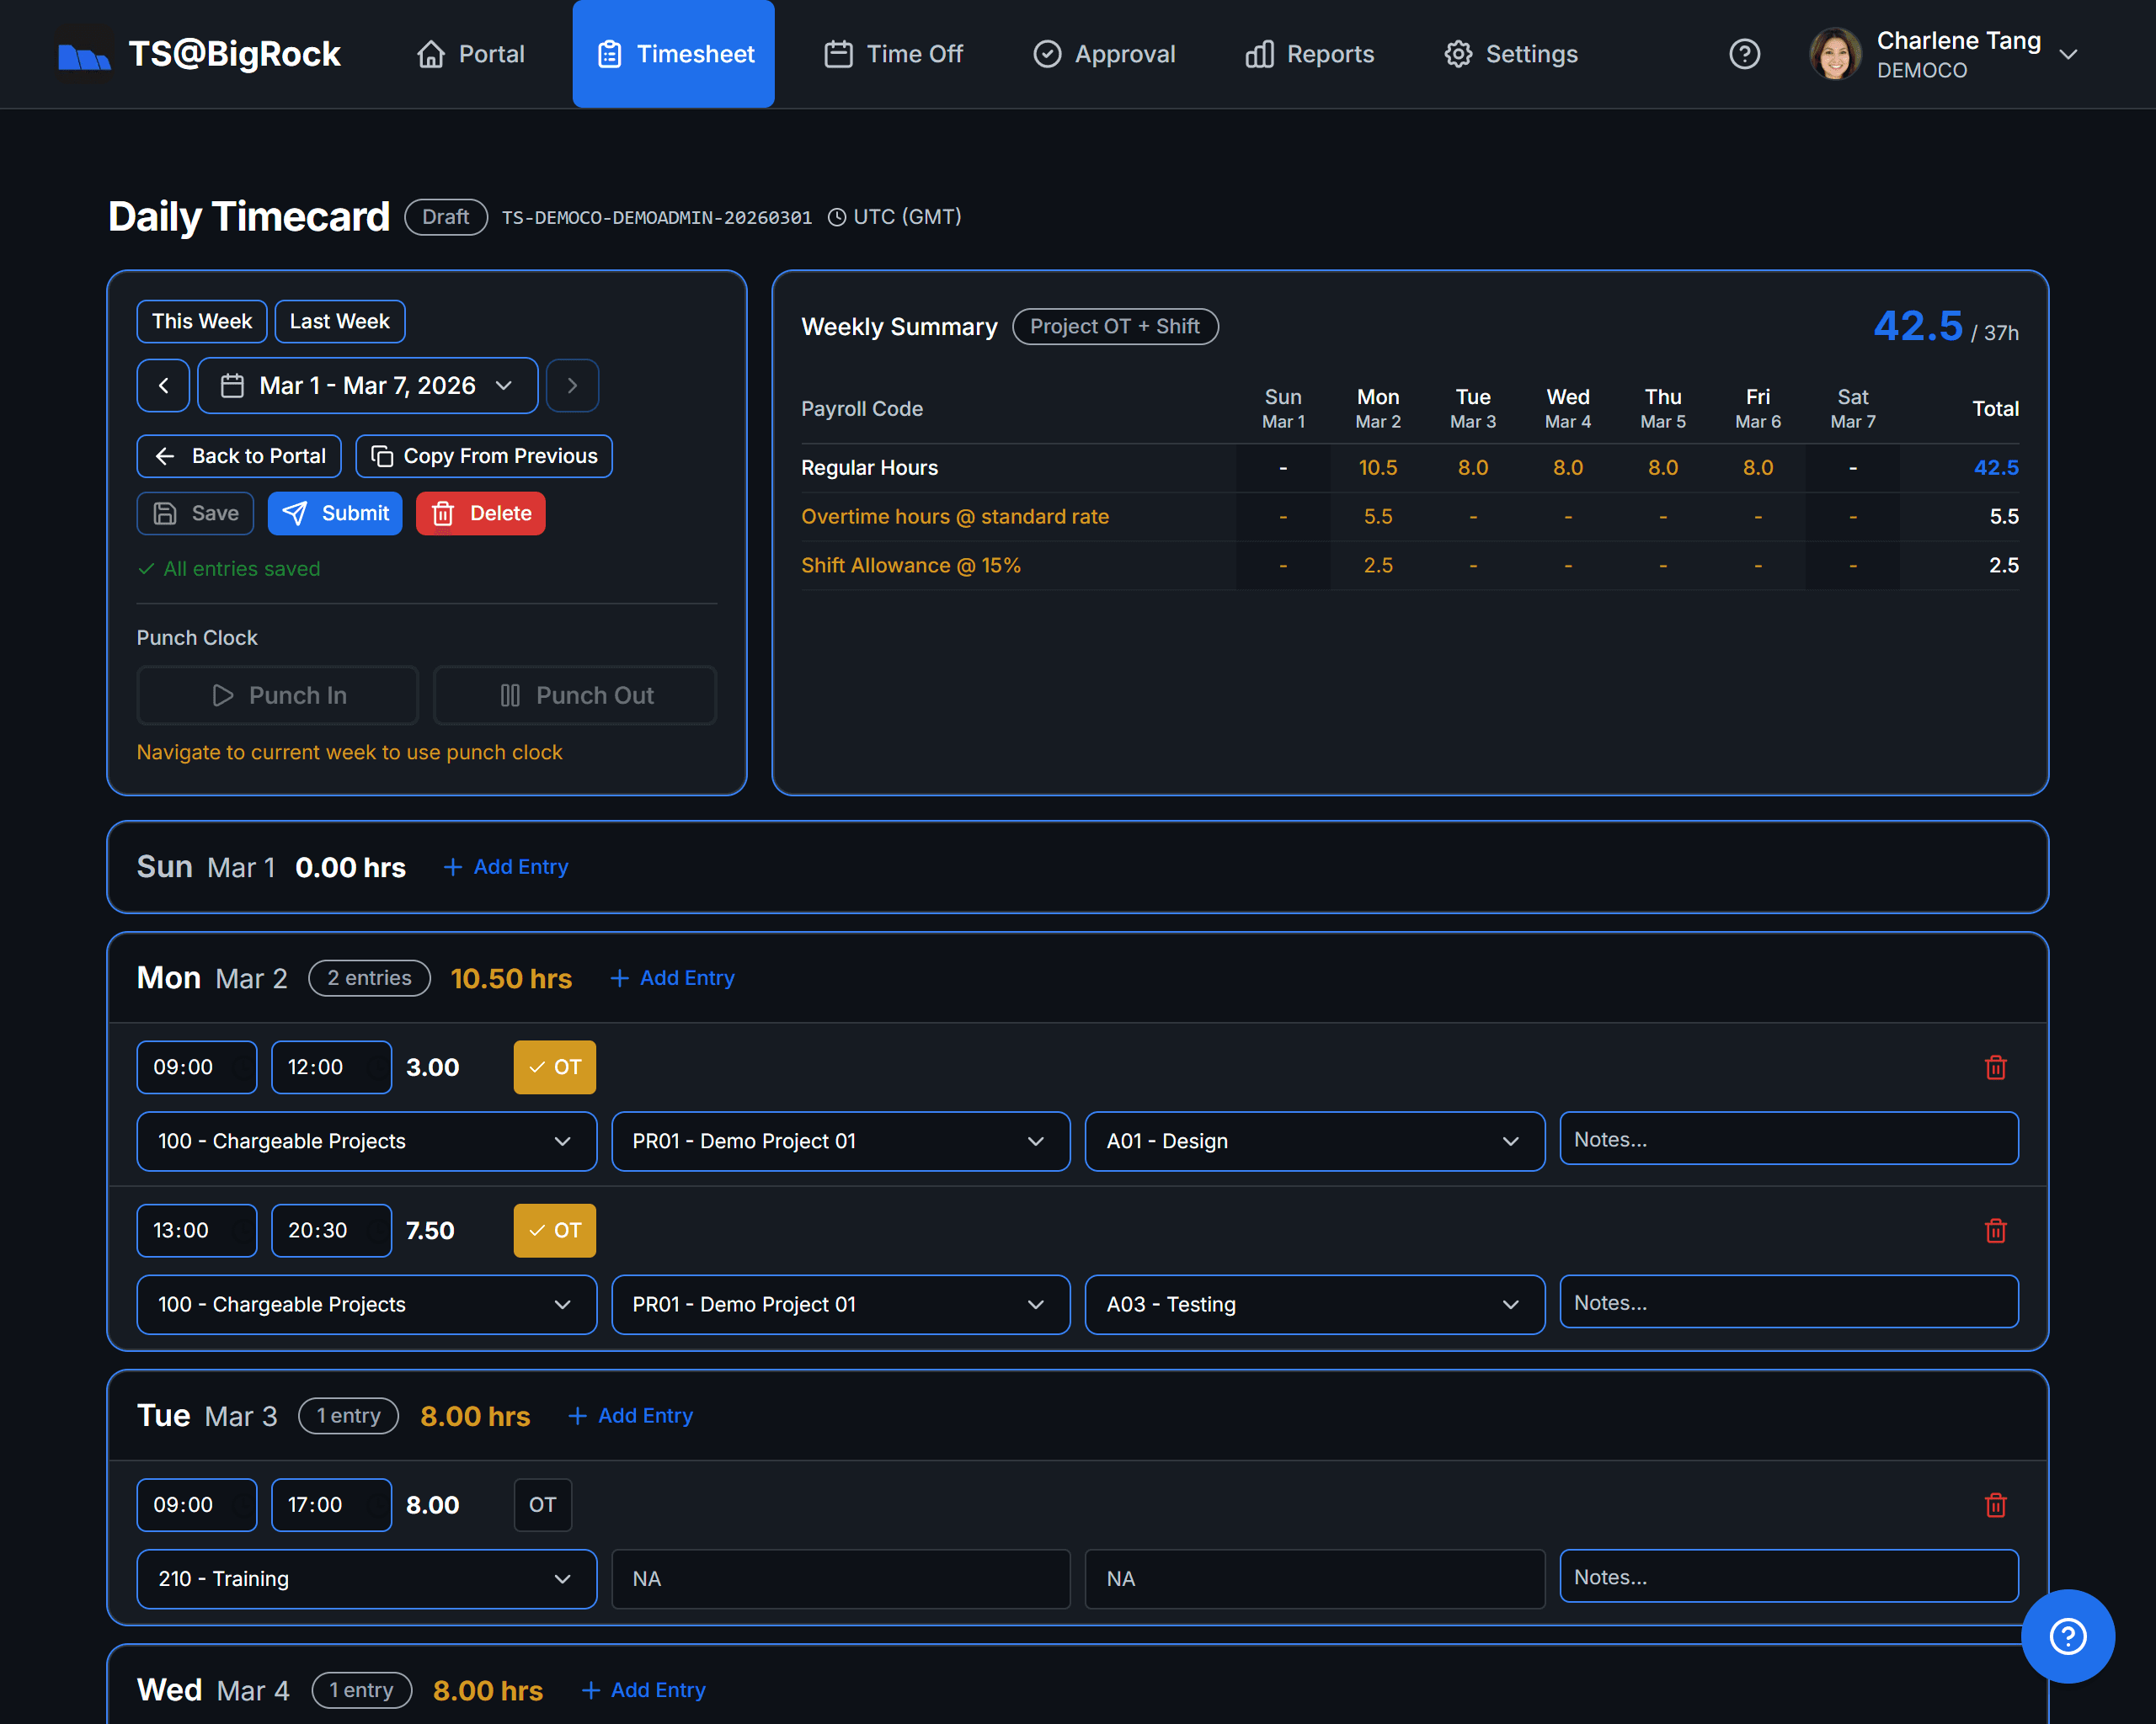The width and height of the screenshot is (2156, 1724).
Task: Click the help question mark icon in top bar
Action: click(x=1744, y=54)
